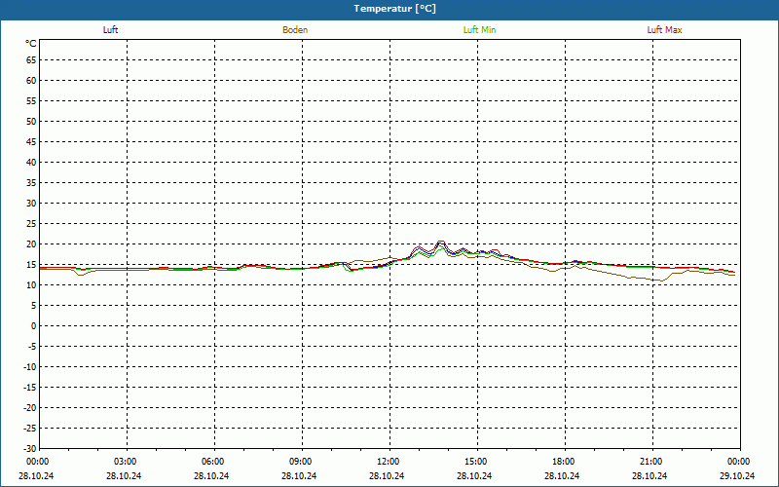Click the 29.10.24 date label
The height and width of the screenshot is (487, 779).
[737, 476]
